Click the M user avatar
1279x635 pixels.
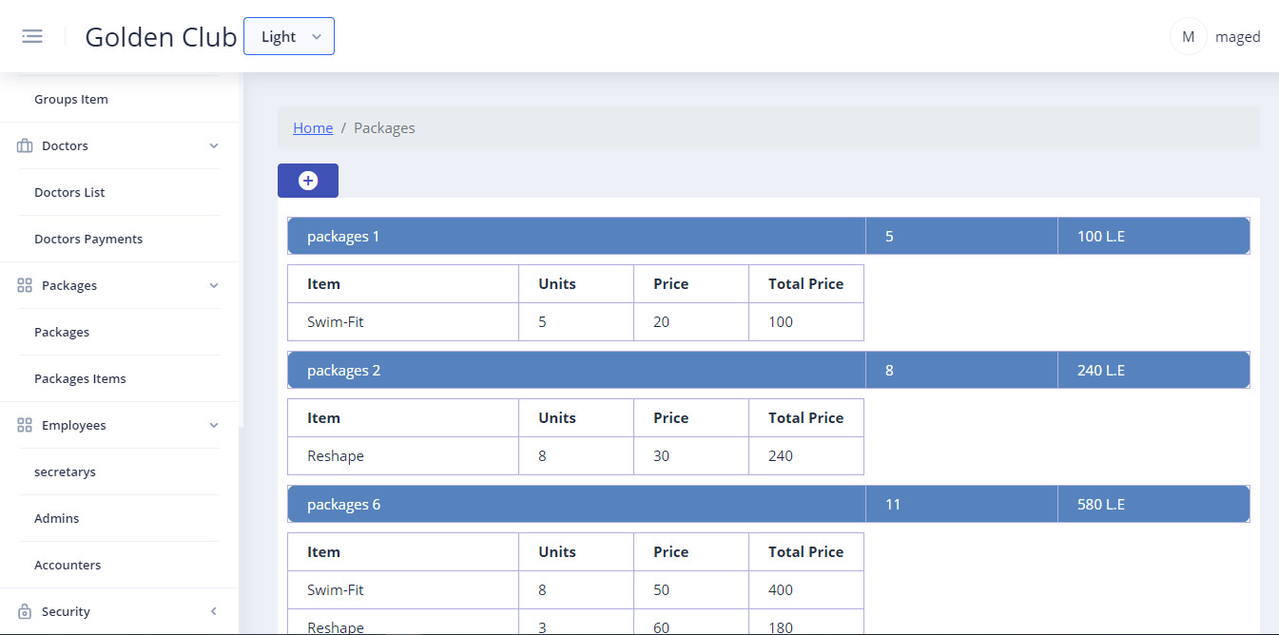pos(1188,37)
